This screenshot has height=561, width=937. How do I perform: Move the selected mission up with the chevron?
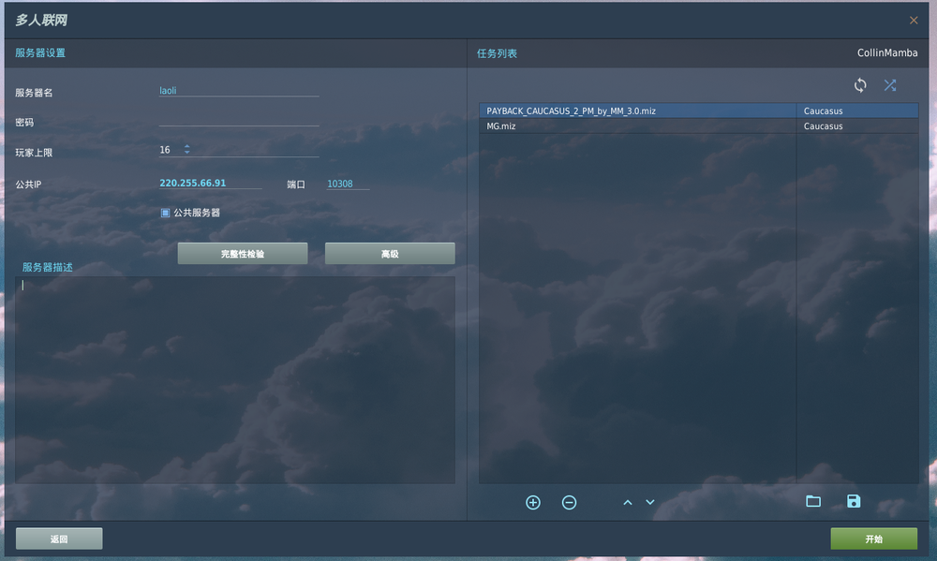coord(628,502)
